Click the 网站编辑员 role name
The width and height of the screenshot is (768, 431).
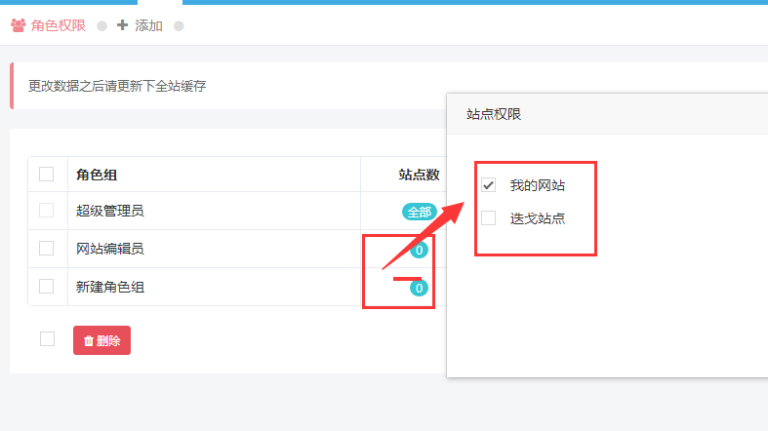[109, 249]
